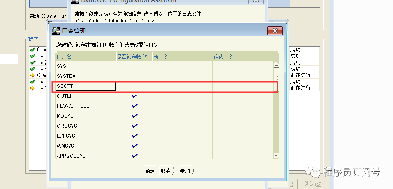The width and height of the screenshot is (393, 189).
Task: Close the 口令管理 dialog
Action: 275,31
